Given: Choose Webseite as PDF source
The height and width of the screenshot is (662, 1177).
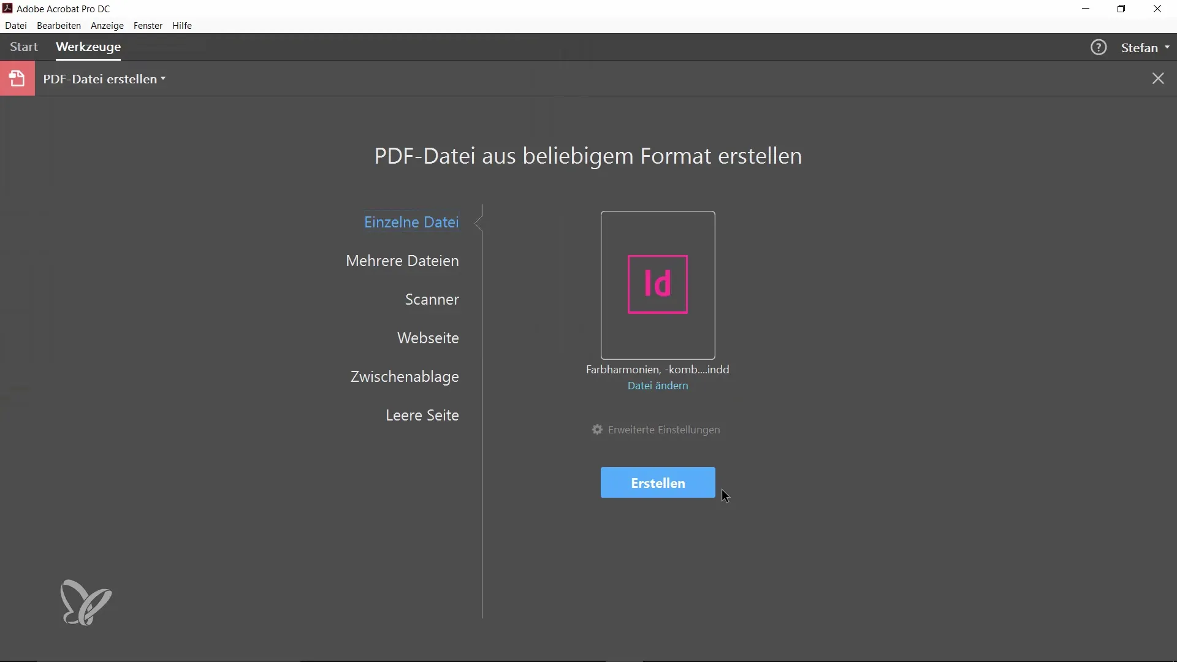Looking at the screenshot, I should (x=428, y=338).
